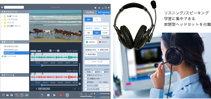211x99 pixels.
Task: Click the skip-to-next icon in bottom toolbar
Action: tap(27, 95)
